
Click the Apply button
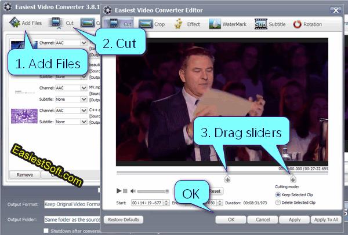[294, 220]
